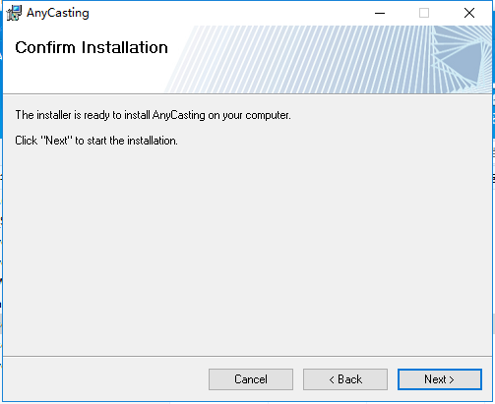The width and height of the screenshot is (495, 404).
Task: Click the AnyCasting title bar text
Action: (58, 13)
